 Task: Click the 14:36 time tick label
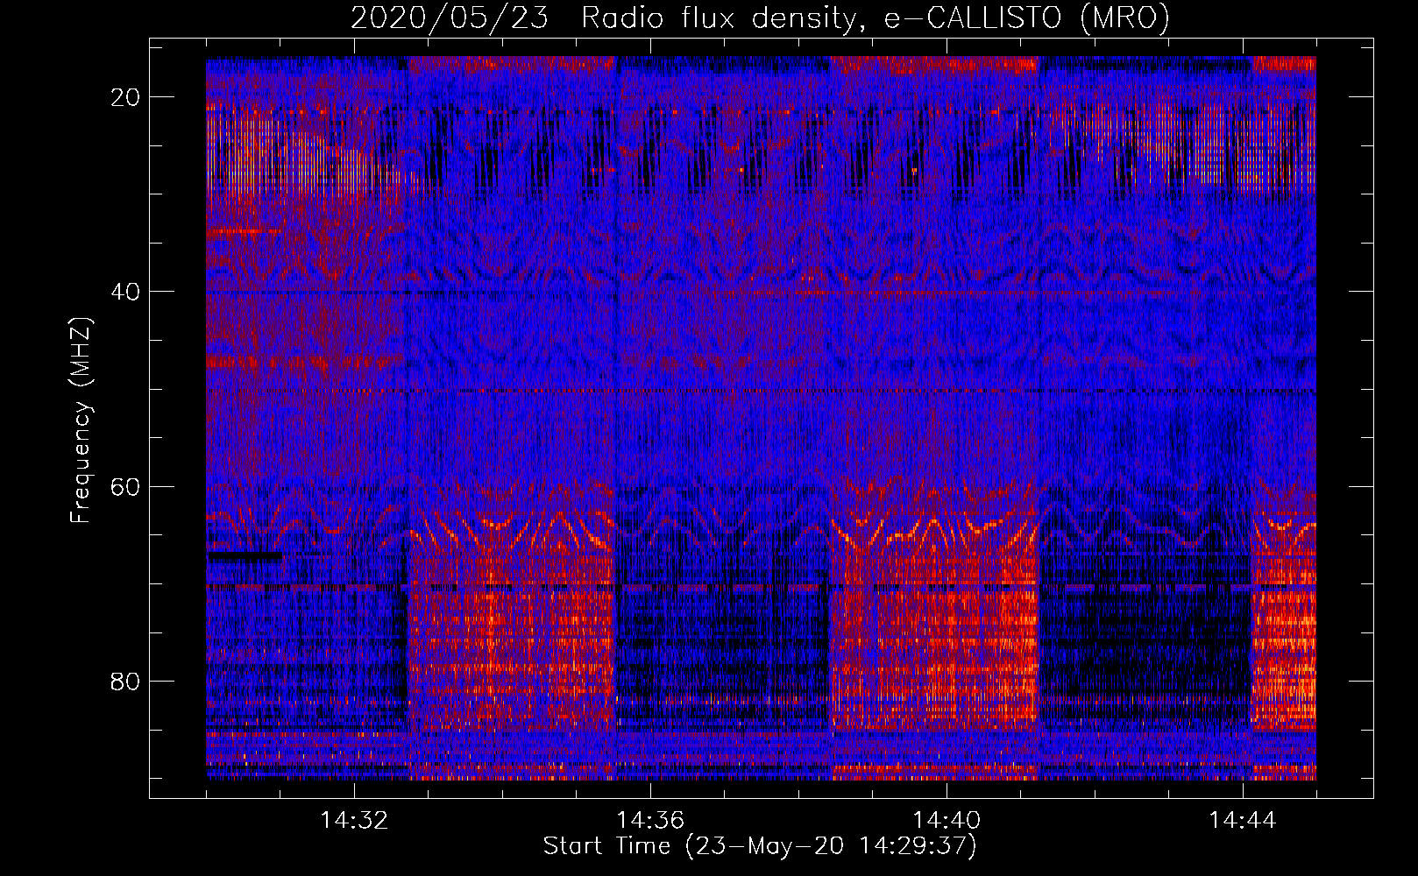650,821
